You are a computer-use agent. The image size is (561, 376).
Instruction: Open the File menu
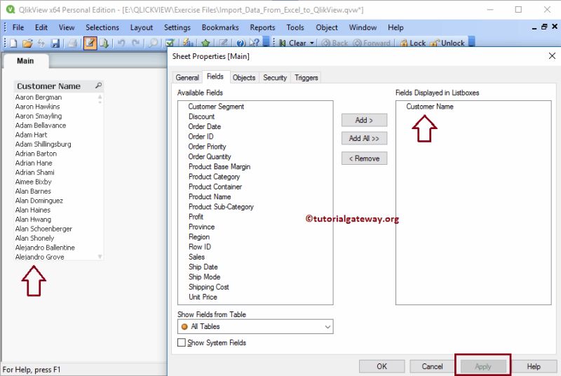18,27
